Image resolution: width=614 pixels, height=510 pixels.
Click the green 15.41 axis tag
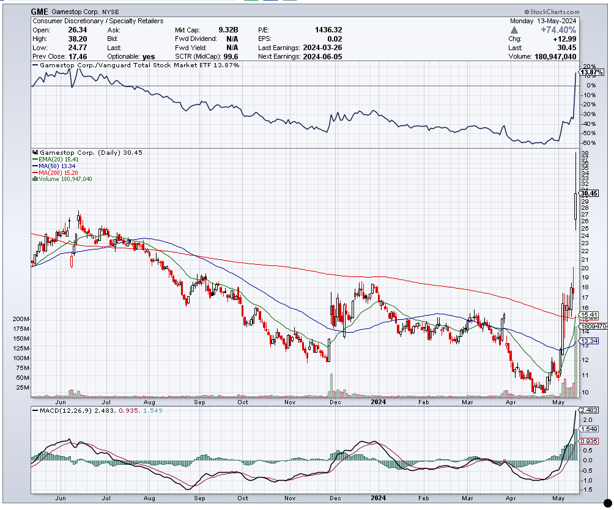click(x=589, y=315)
